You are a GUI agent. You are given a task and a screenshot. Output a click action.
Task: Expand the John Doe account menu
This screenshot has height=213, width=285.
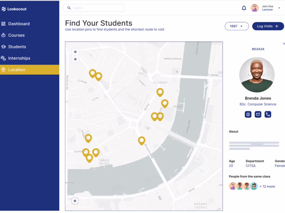click(x=279, y=8)
